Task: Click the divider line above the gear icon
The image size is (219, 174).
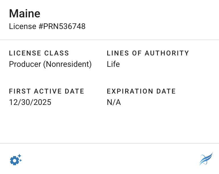Action: [109, 143]
